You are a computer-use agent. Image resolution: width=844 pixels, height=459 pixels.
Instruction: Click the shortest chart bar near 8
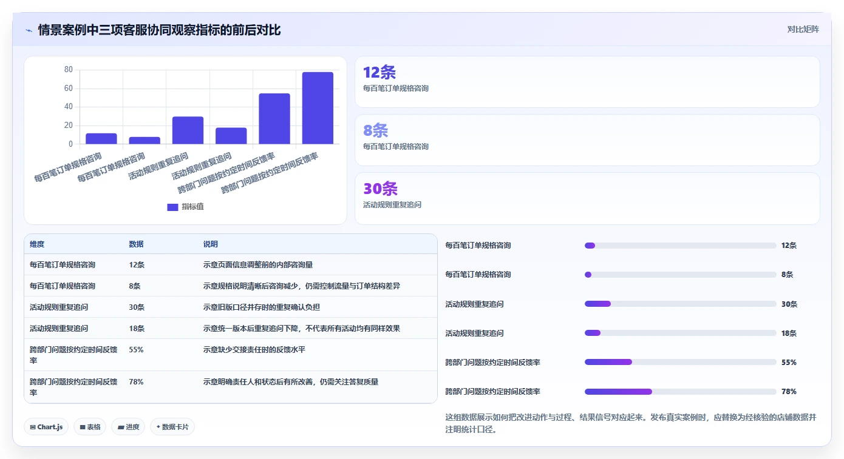pyautogui.click(x=145, y=141)
